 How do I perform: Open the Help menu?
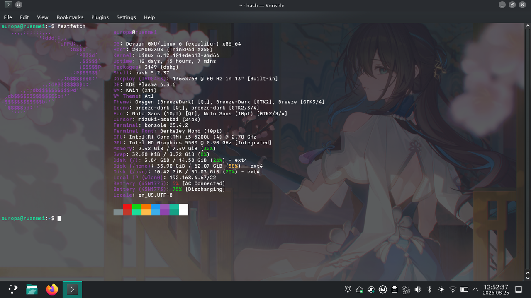(149, 17)
